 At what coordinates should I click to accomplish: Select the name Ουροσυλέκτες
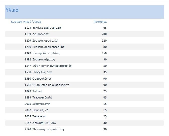[42, 79]
